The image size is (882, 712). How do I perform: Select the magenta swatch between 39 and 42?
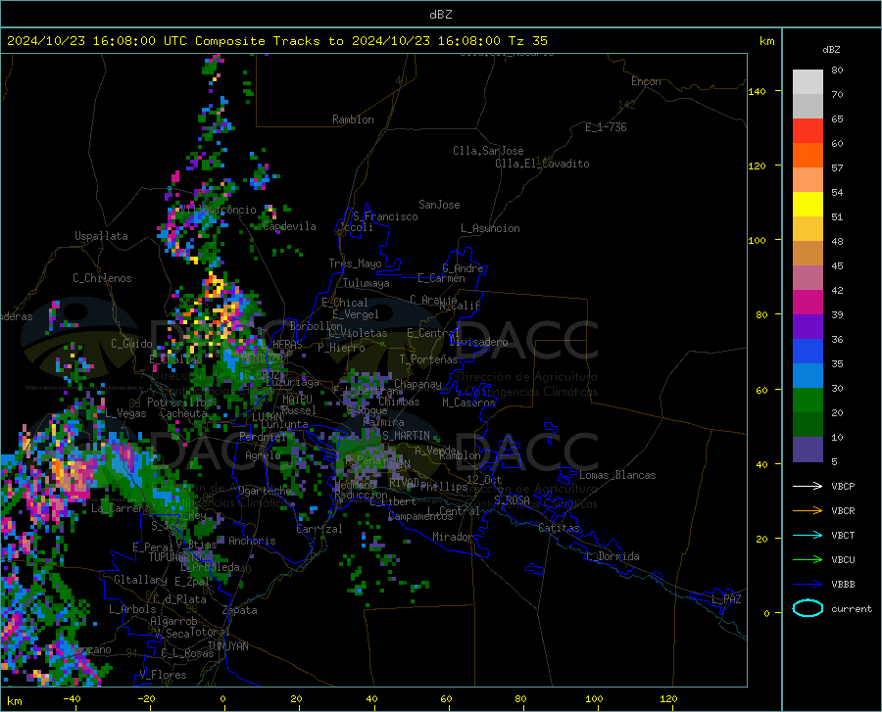coord(808,303)
